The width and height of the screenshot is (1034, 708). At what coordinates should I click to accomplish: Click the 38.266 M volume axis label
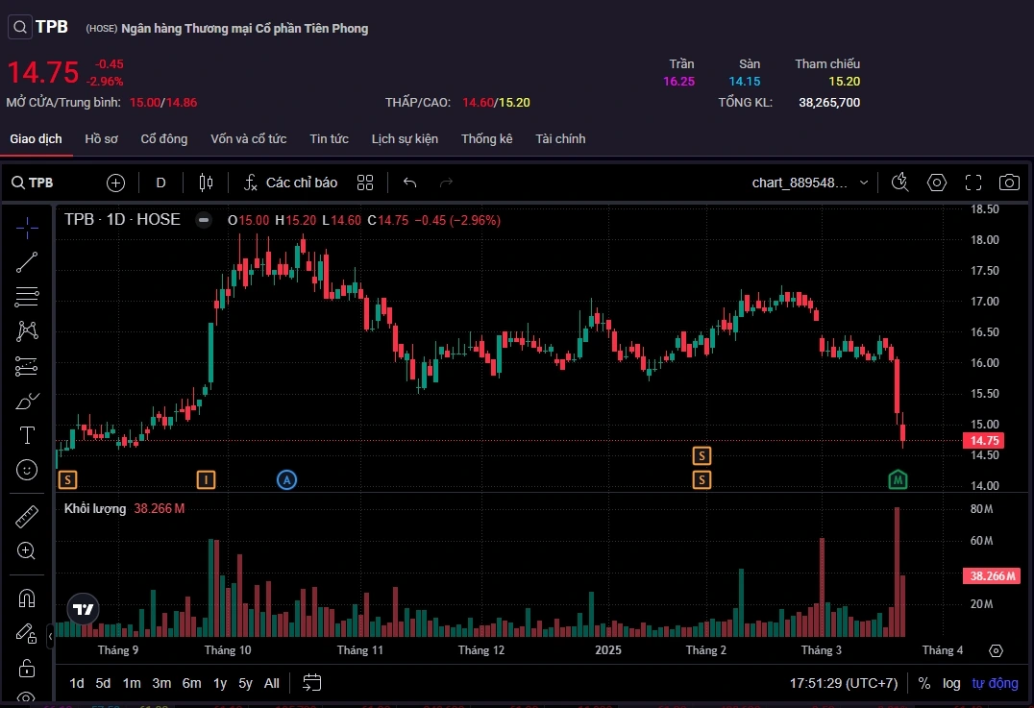point(992,576)
